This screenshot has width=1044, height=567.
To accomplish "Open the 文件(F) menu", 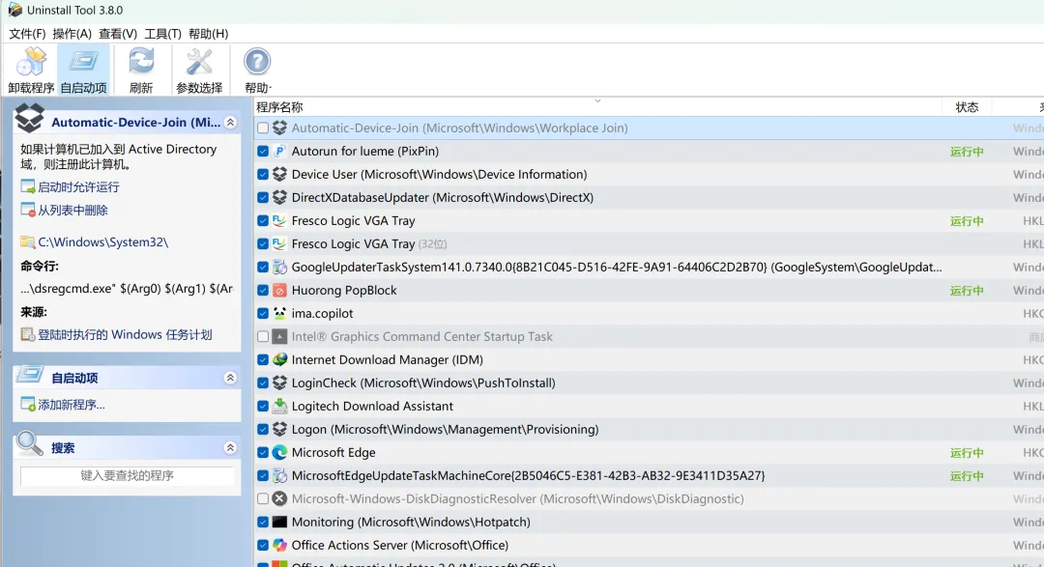I will click(x=27, y=33).
